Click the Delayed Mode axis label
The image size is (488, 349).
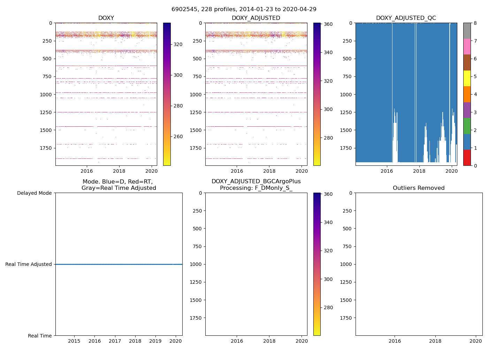point(34,193)
